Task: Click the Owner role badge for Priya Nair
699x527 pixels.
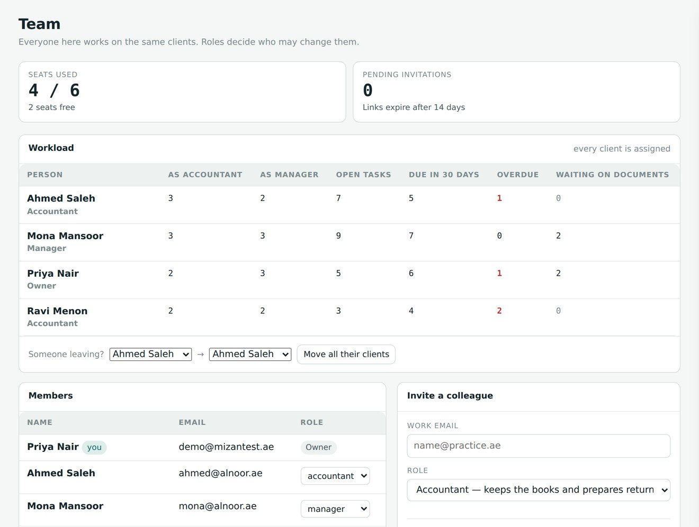Action: click(x=318, y=447)
